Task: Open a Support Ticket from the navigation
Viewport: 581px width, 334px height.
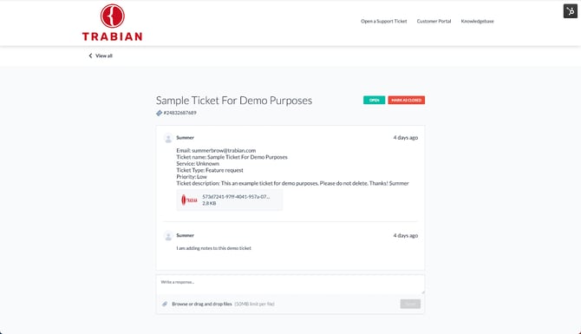Action: click(x=384, y=21)
